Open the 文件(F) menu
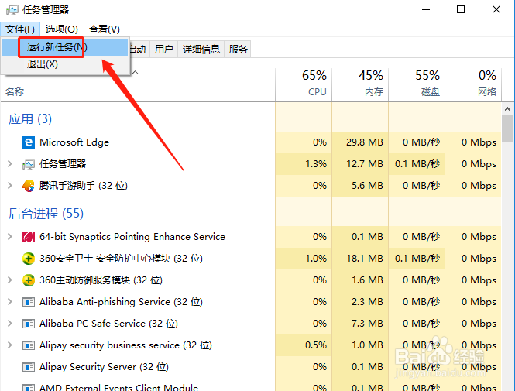 [x=20, y=29]
